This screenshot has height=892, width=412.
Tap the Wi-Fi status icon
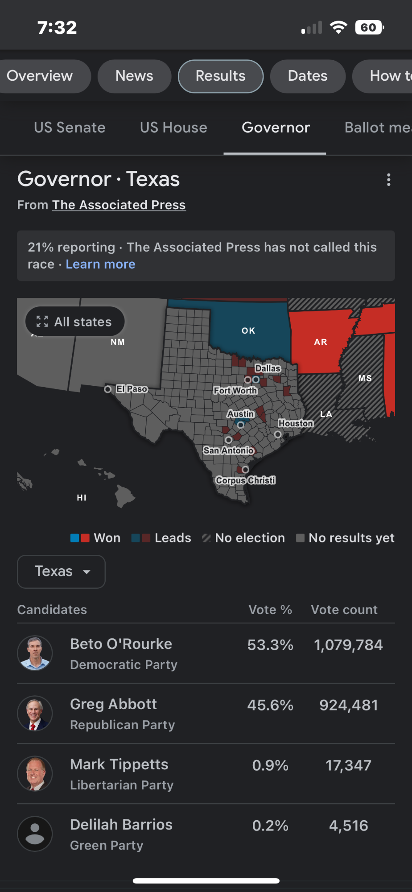338,28
